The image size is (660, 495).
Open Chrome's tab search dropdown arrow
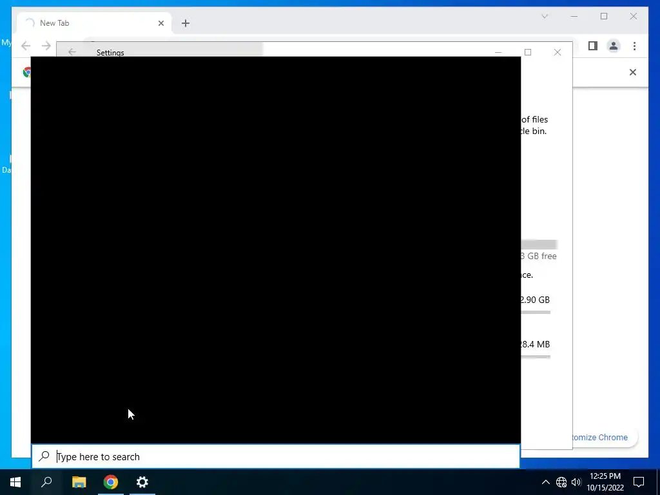[x=545, y=16]
